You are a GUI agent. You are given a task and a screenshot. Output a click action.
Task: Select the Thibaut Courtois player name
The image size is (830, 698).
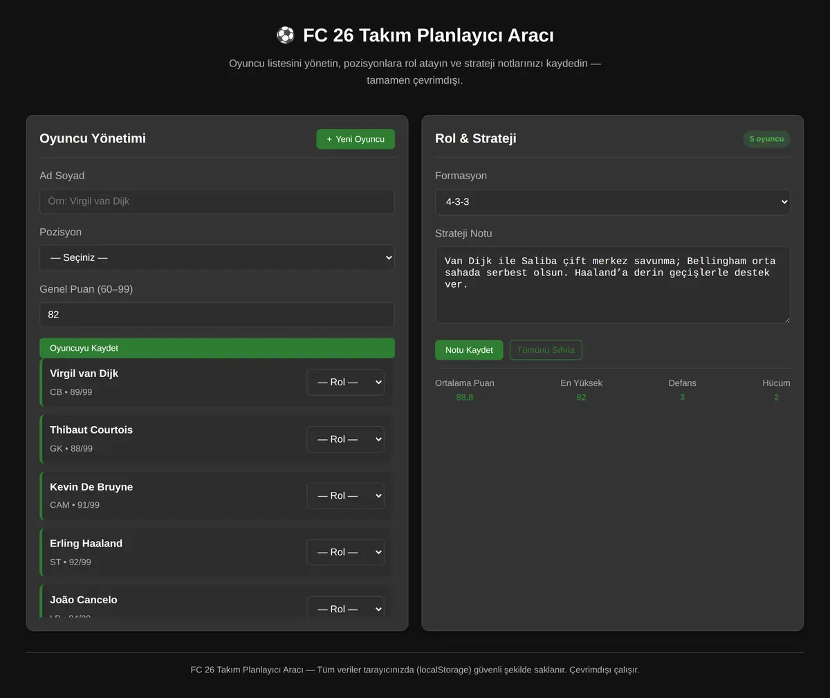[91, 430]
